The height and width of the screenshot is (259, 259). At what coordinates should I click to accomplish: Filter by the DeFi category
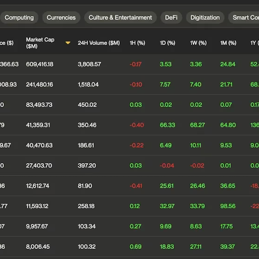[171, 18]
